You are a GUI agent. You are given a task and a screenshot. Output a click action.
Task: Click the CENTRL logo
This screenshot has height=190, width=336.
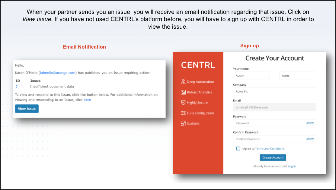[x=198, y=65]
